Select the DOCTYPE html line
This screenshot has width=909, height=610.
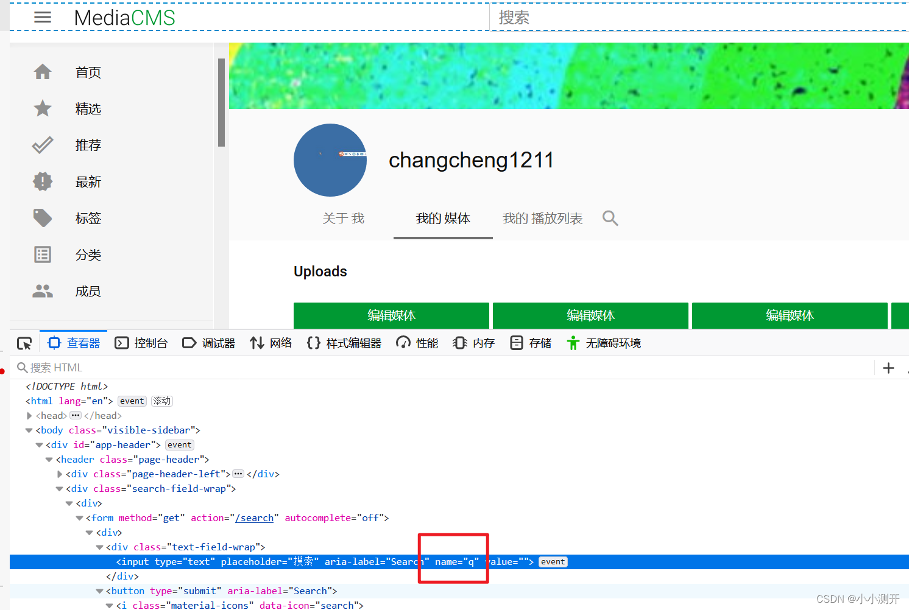click(x=67, y=387)
